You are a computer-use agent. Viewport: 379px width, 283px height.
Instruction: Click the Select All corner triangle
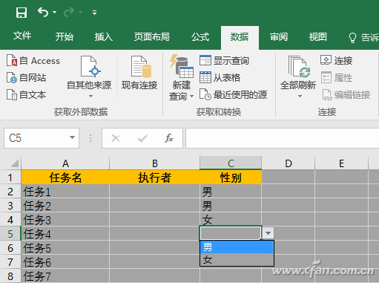click(15, 163)
